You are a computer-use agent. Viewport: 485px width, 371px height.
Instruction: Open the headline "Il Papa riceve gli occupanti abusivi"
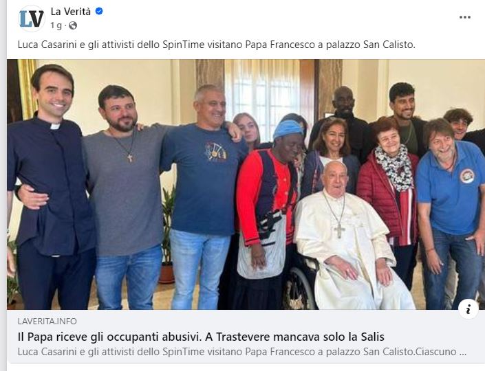tap(201, 337)
